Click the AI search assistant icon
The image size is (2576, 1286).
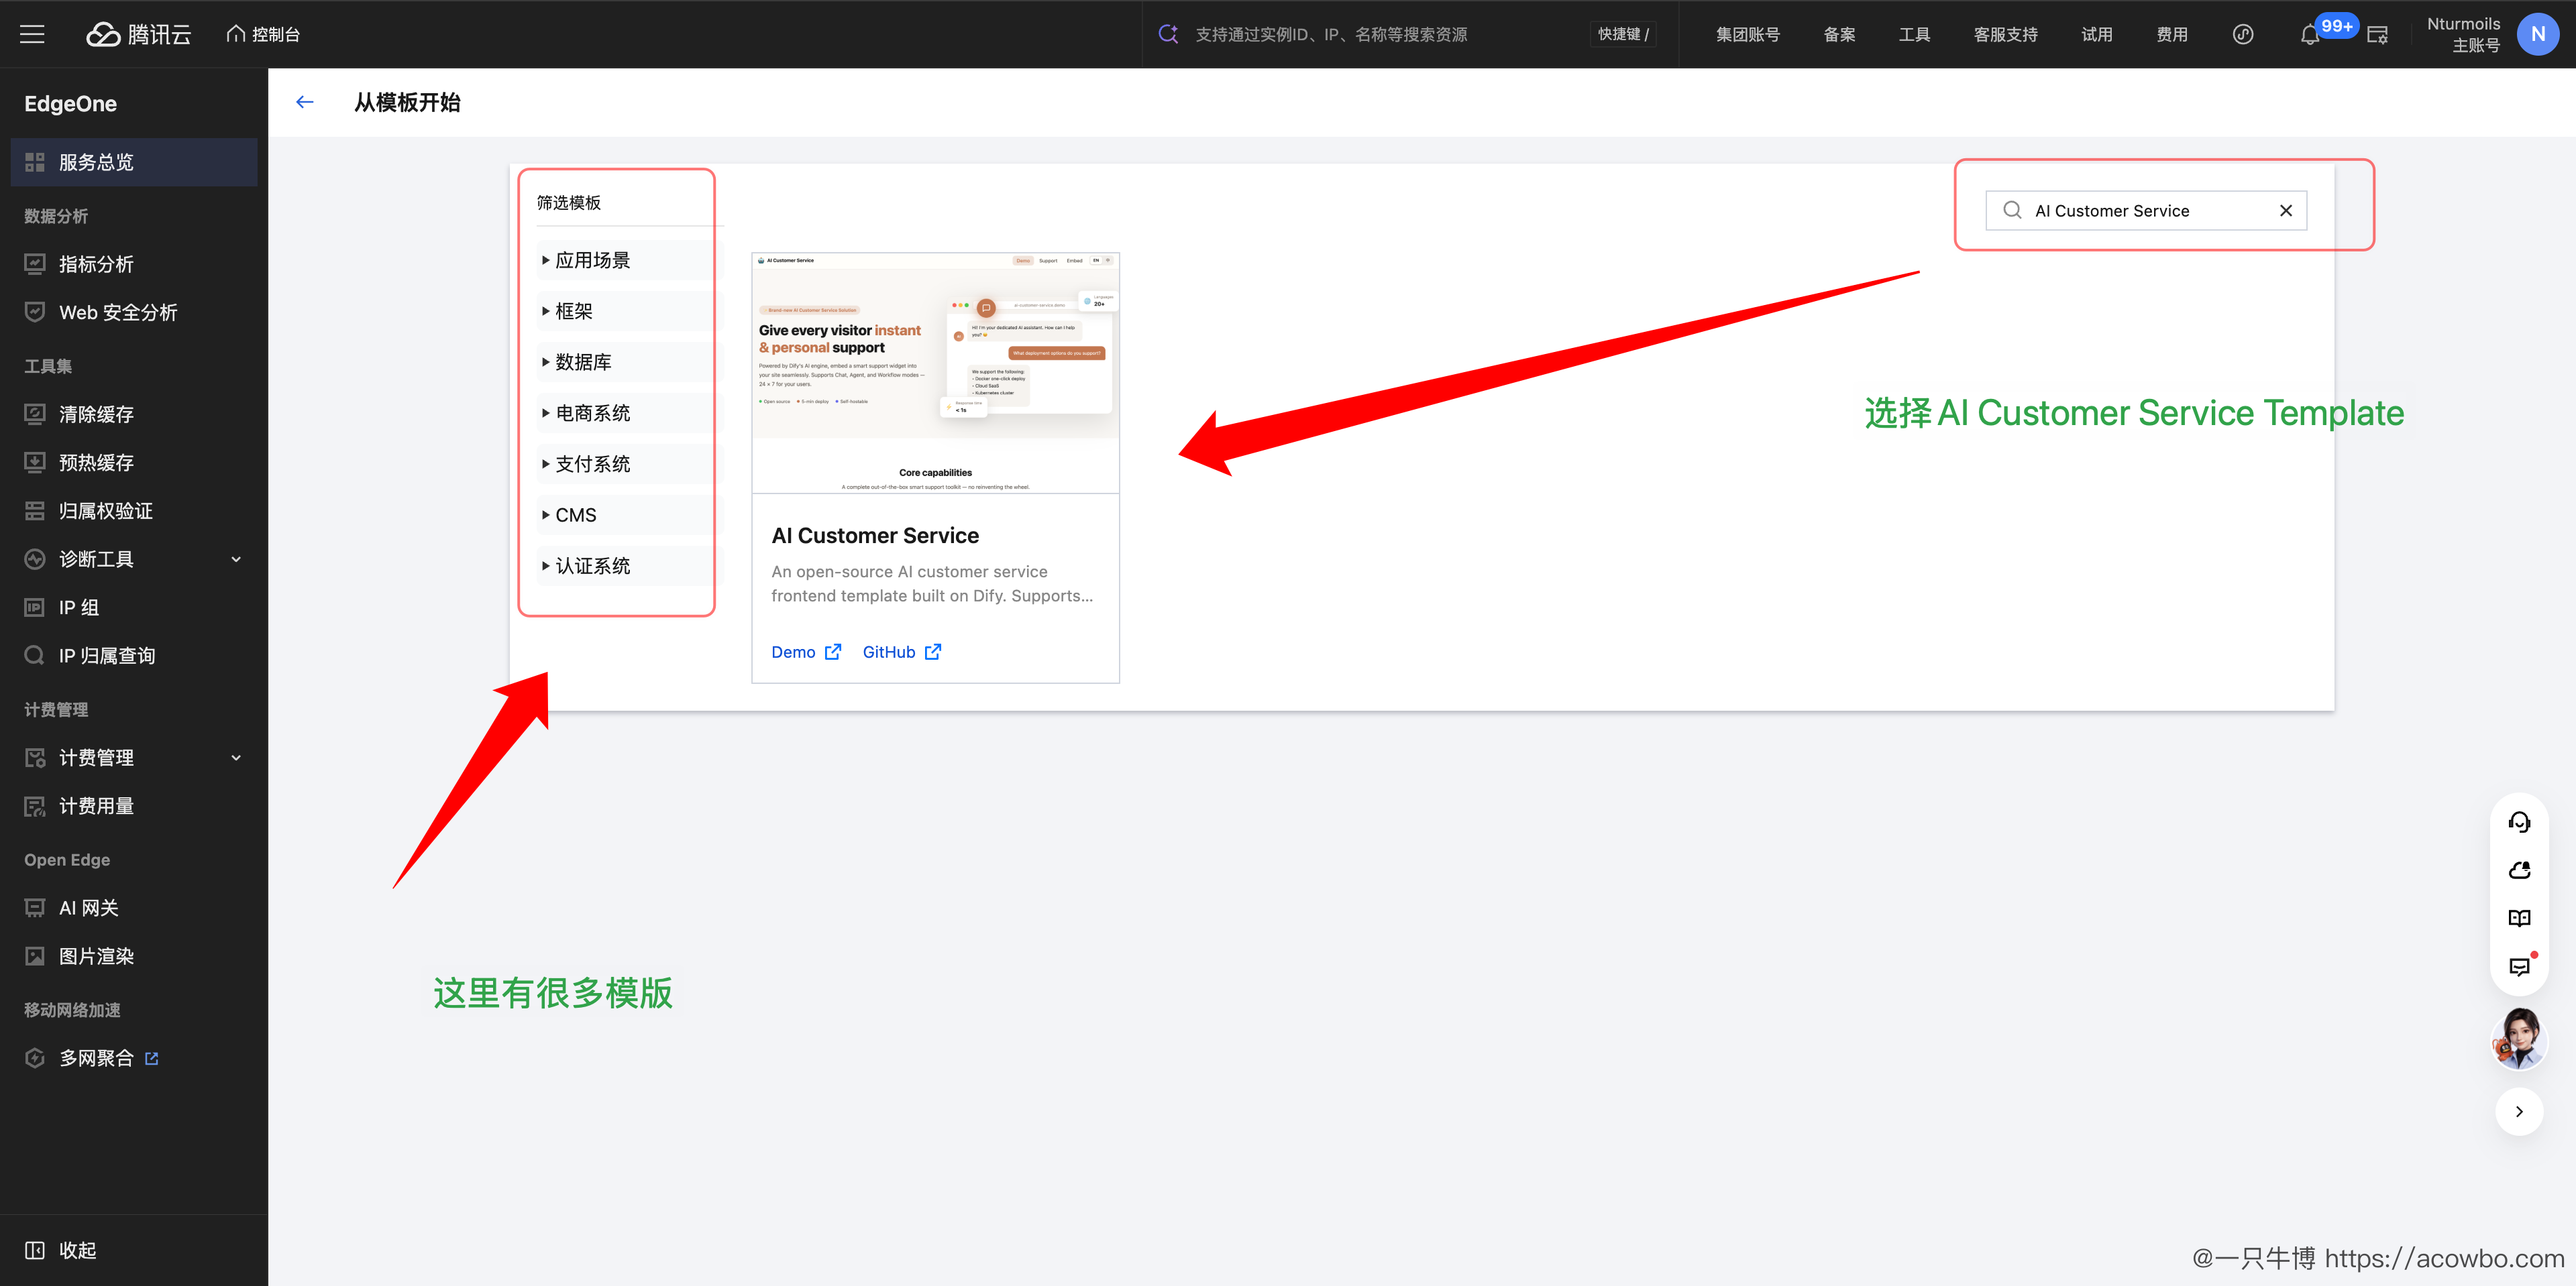pyautogui.click(x=1167, y=34)
